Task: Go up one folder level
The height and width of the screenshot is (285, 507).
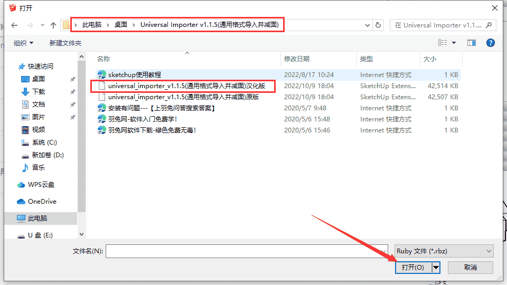Action: tap(53, 25)
